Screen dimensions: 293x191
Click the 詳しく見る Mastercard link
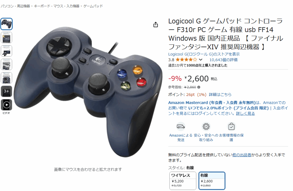click(245, 114)
